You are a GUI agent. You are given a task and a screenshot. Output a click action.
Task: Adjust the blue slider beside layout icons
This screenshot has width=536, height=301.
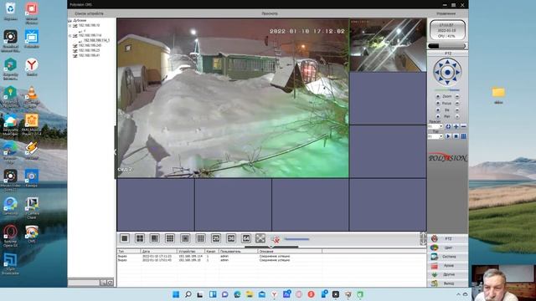(296, 239)
